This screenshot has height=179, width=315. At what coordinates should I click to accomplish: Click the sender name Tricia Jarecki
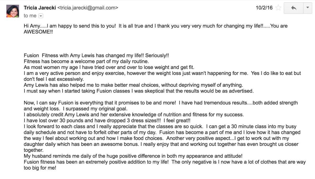[x=40, y=8]
